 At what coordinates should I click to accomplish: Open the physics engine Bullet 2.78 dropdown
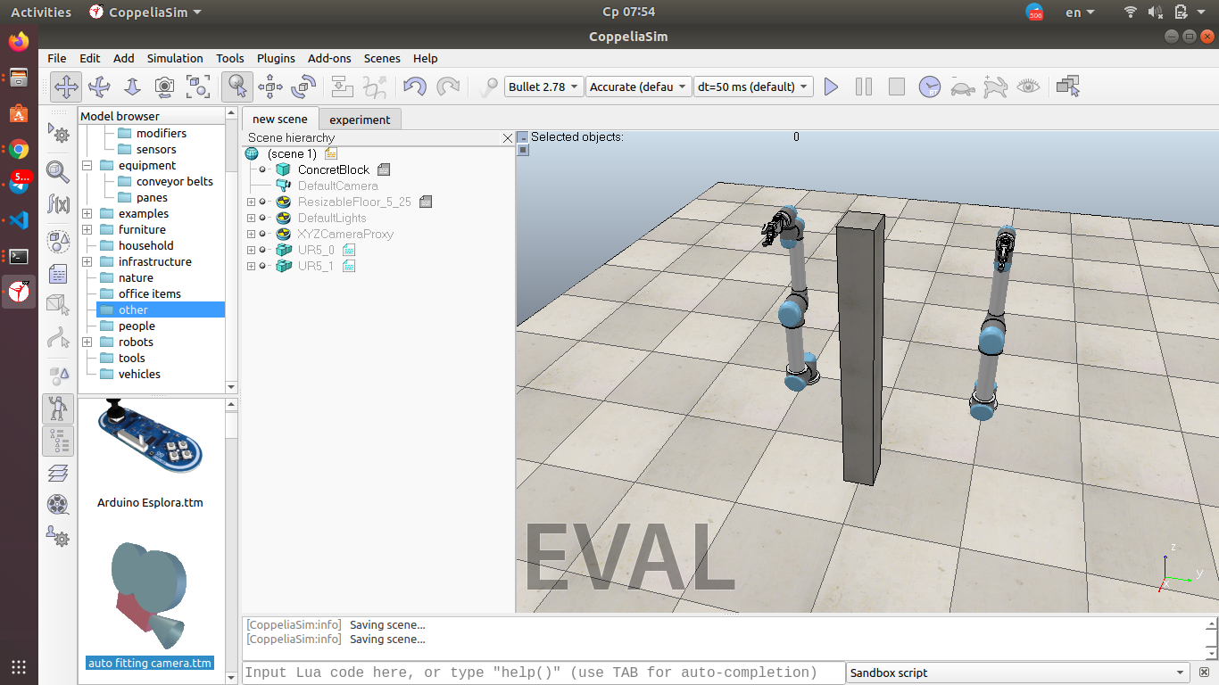pos(543,87)
